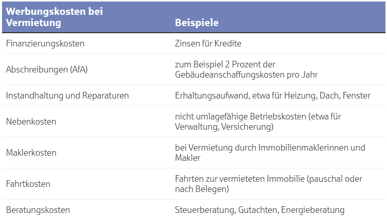This screenshot has height=218, width=387.
Task: Click the 'nach Belegen)' line
Action: click(202, 189)
